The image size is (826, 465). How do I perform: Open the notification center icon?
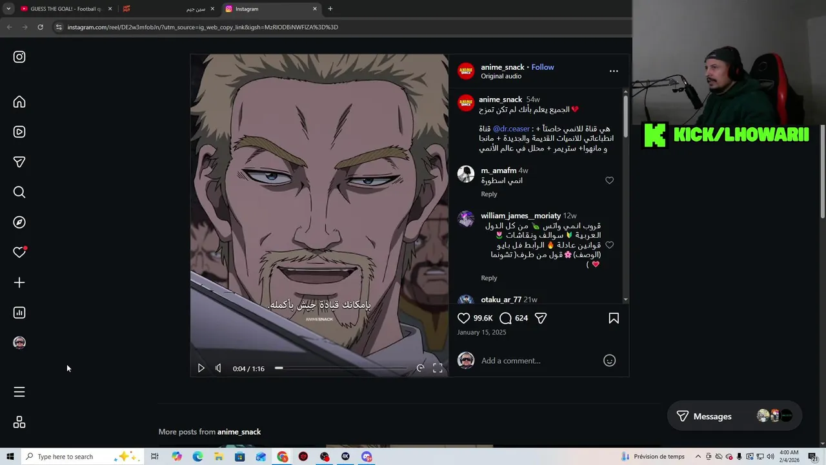click(x=812, y=457)
